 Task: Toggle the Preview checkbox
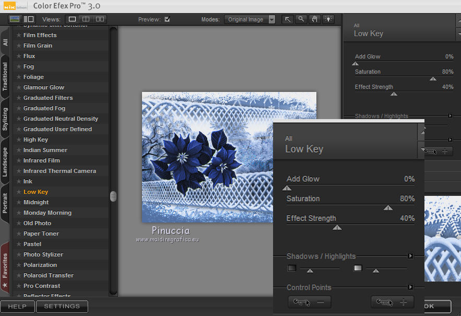click(167, 19)
